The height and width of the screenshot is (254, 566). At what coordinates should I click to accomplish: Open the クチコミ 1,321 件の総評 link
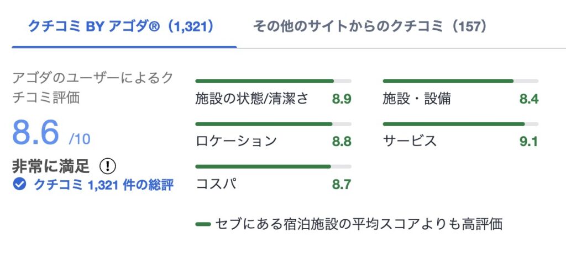(103, 185)
